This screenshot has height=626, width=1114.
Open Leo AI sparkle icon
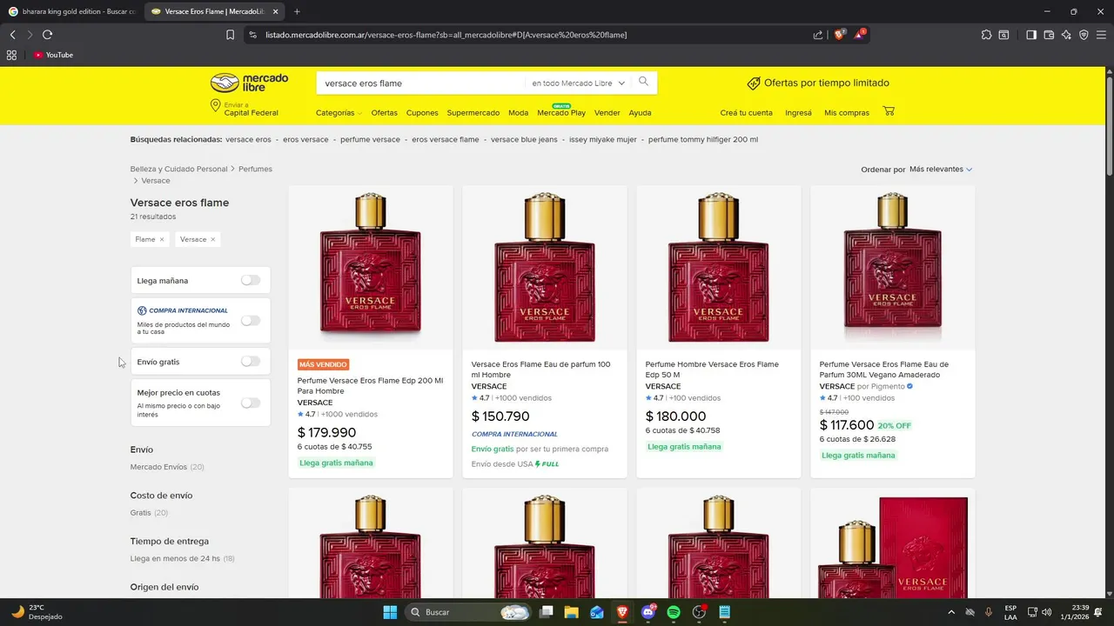pos(1066,35)
